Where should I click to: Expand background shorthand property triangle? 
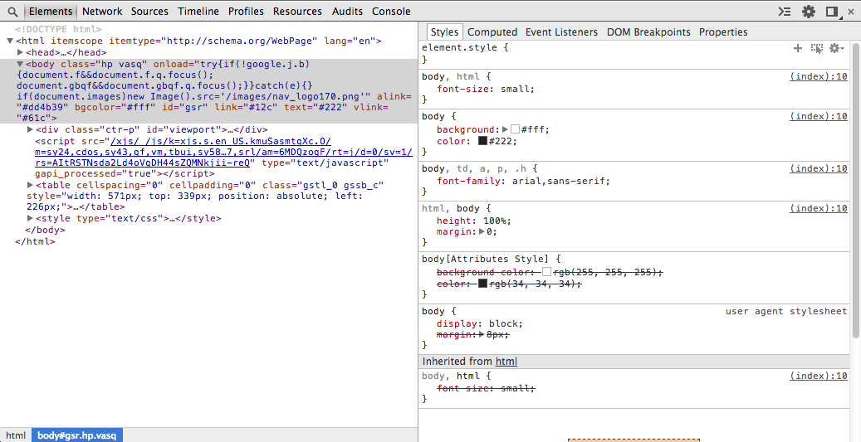505,129
